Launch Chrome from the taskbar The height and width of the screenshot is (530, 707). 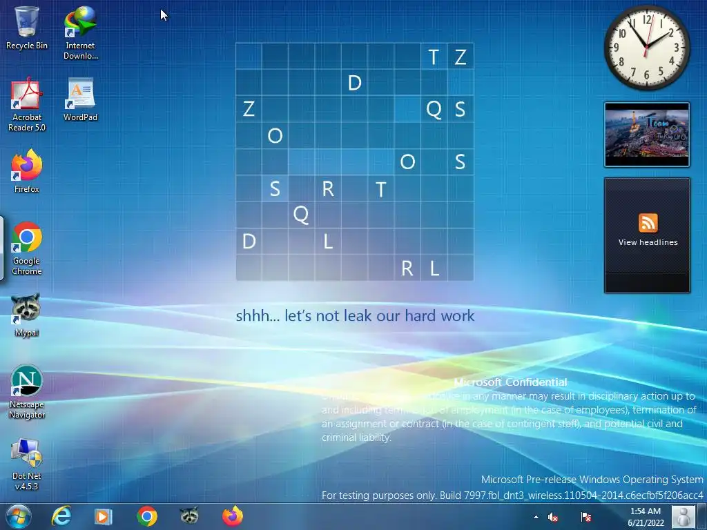tap(146, 516)
